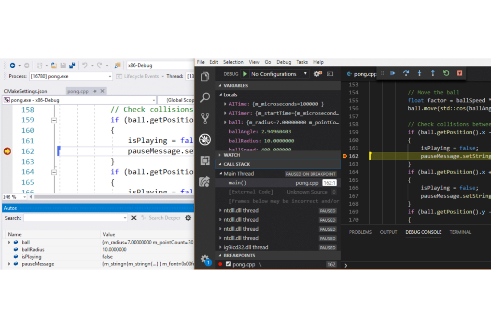Stop debugging with the red disconnect icon
The height and width of the screenshot is (328, 491).
pyautogui.click(x=459, y=73)
